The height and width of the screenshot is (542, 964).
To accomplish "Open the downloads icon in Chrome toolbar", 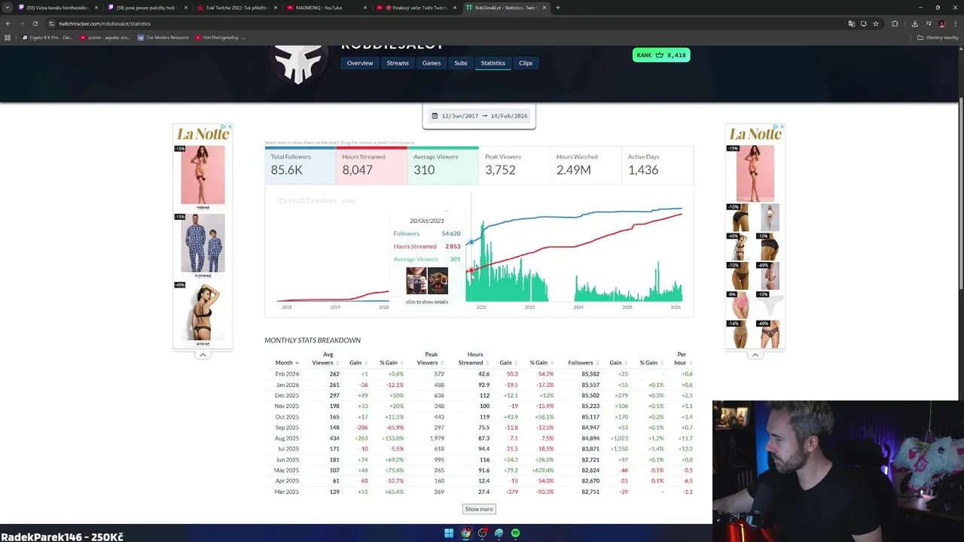I will (915, 23).
